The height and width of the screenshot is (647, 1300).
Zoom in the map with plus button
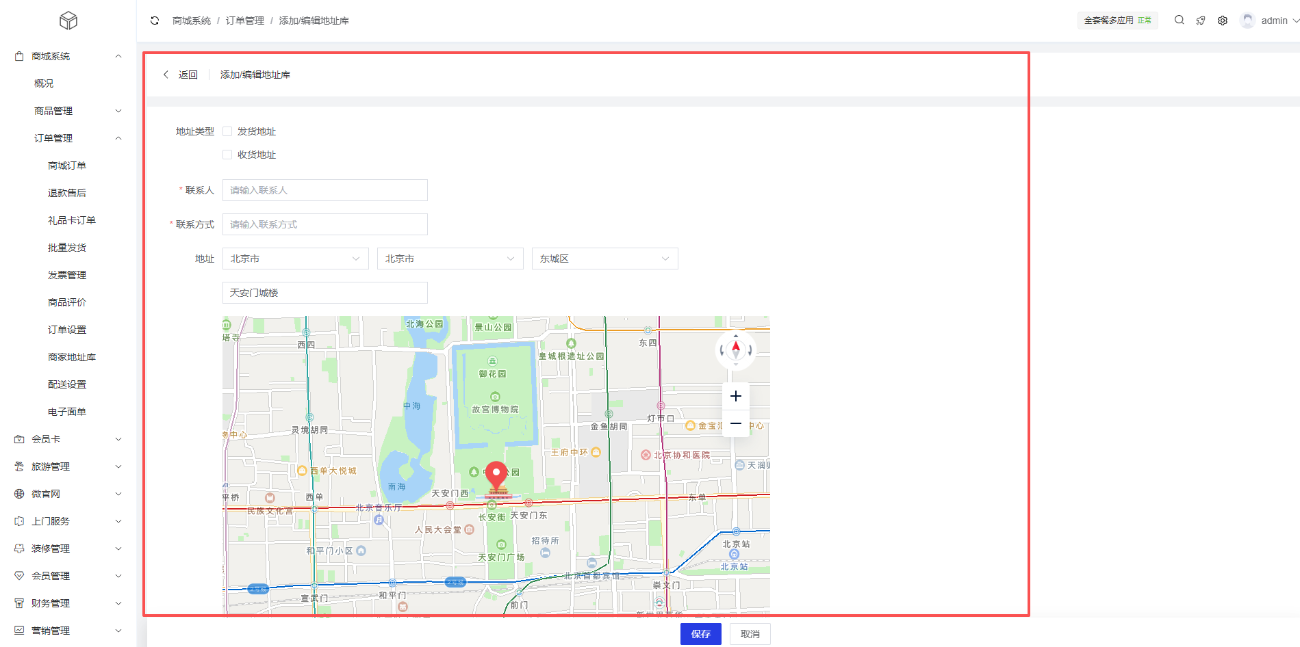(x=736, y=397)
